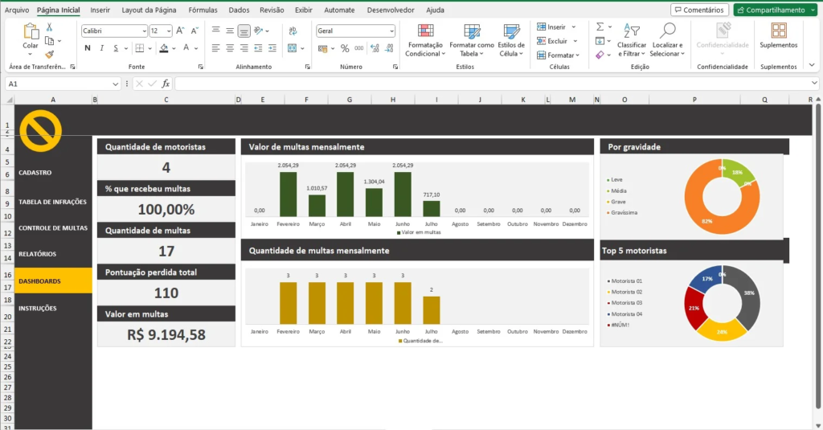Click the AutoSum sigma icon
This screenshot has height=430, width=823.
pos(600,27)
